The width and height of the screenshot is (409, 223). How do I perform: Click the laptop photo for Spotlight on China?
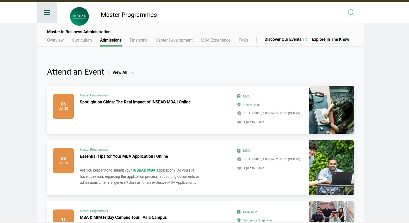331,110
